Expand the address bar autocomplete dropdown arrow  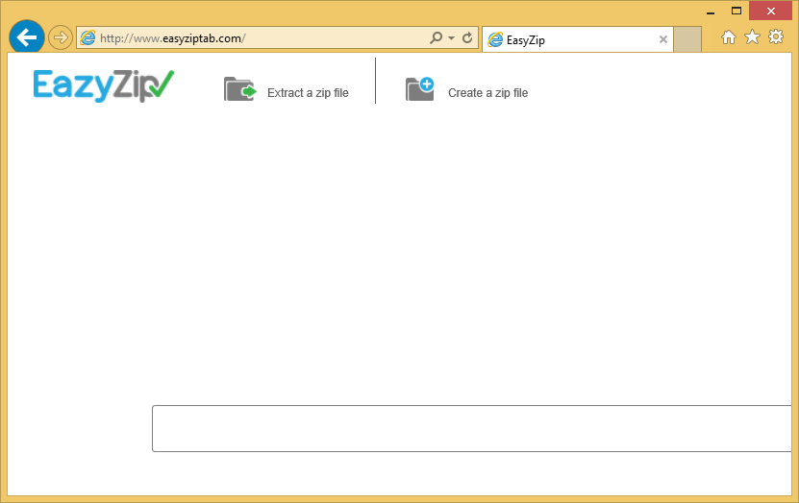pos(452,38)
